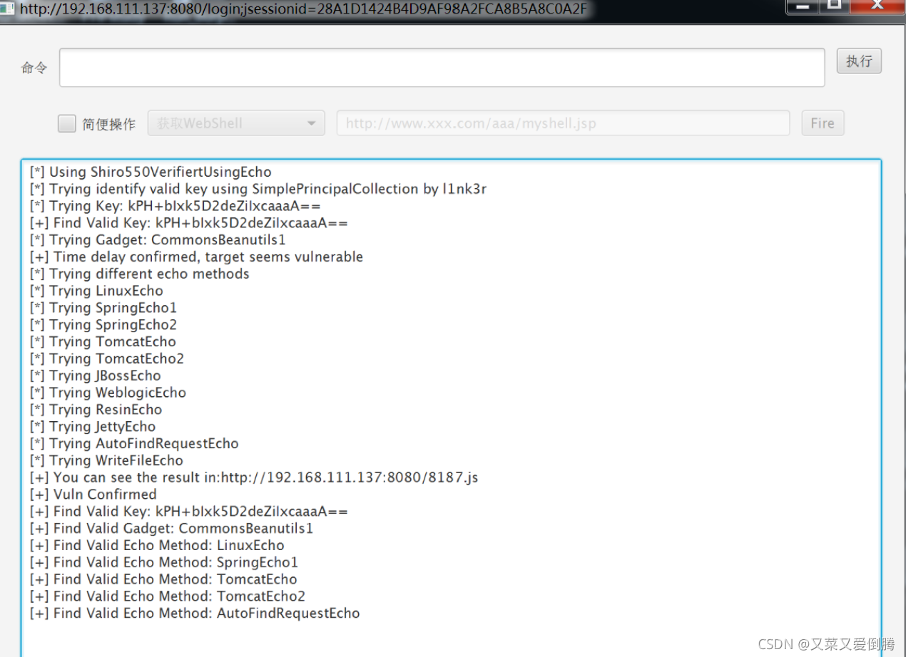Click 'Trying LinuxEcho' log line
The image size is (906, 657).
coord(96,291)
